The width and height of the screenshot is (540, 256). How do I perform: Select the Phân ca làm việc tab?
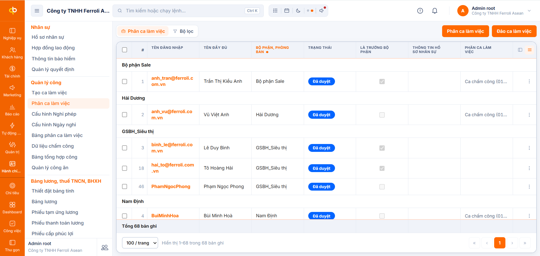[143, 31]
